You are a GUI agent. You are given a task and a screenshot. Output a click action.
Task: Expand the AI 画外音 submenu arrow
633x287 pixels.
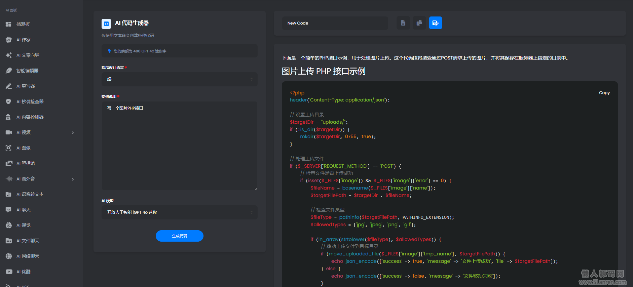coord(73,179)
